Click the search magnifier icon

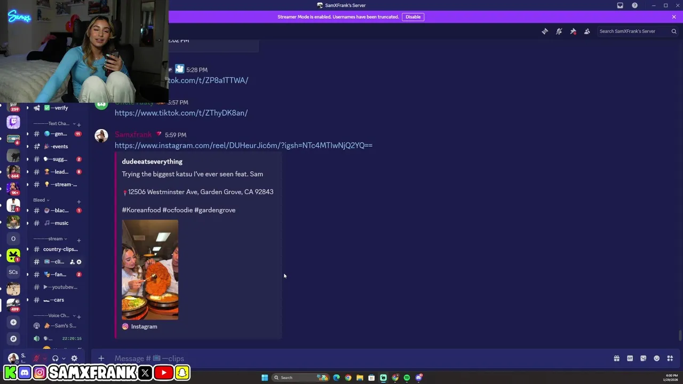coord(674,31)
